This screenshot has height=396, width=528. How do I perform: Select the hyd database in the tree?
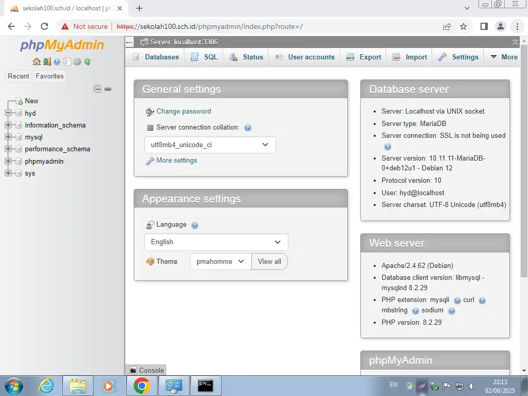coord(30,113)
